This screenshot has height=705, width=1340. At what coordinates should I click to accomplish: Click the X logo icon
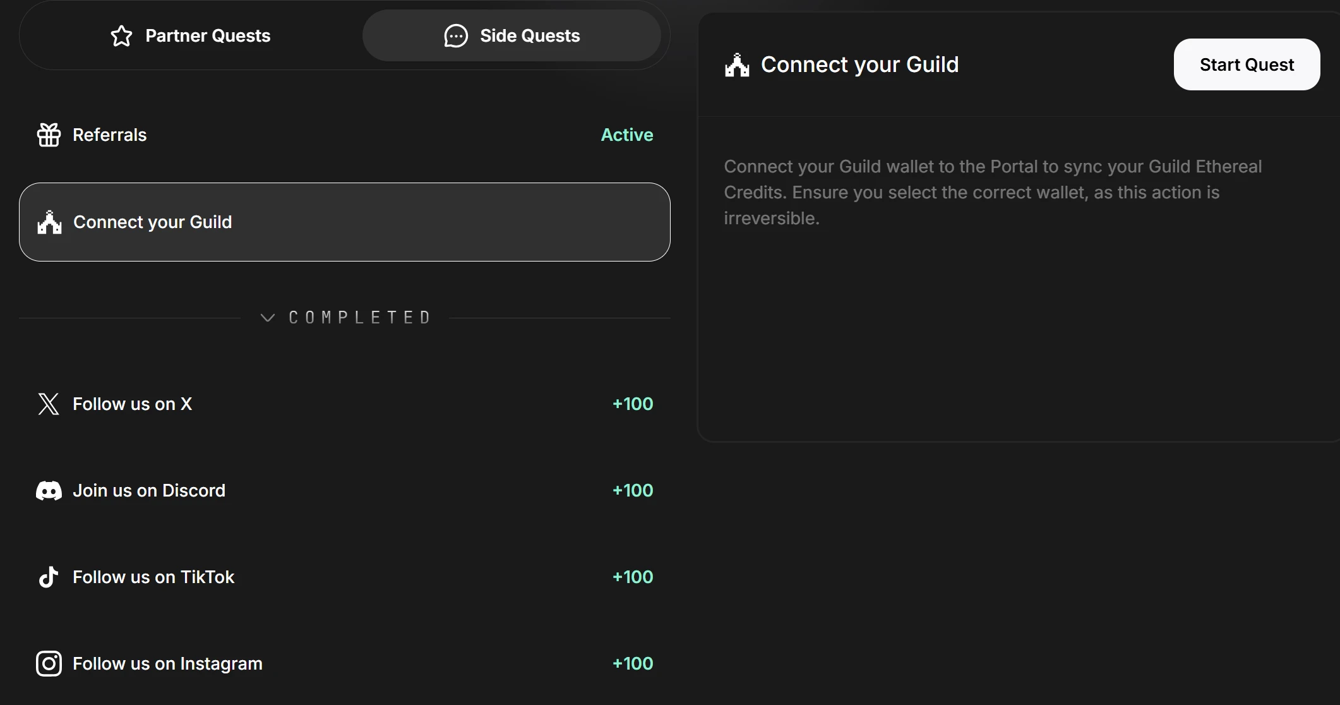[x=49, y=404]
